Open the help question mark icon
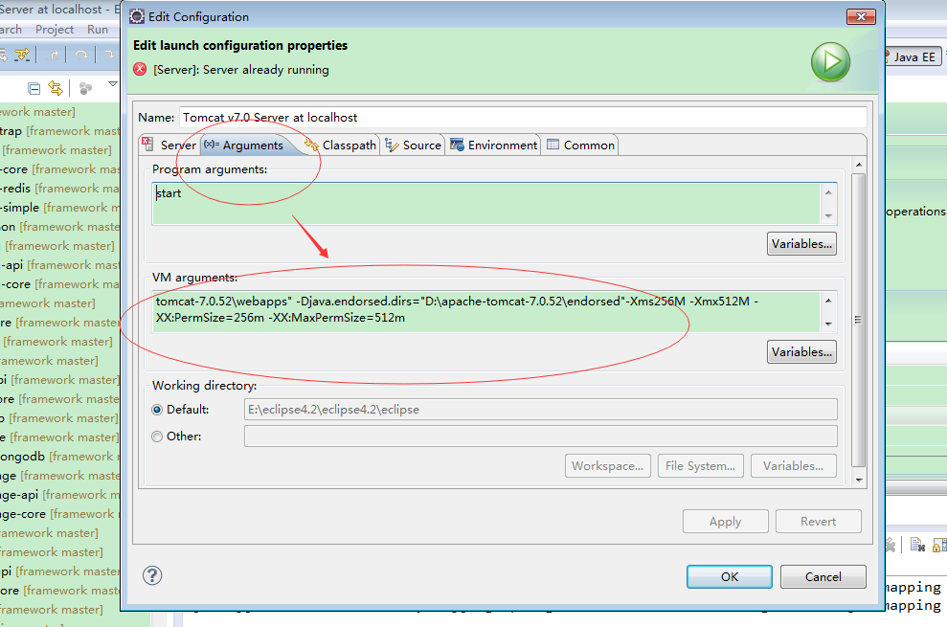Viewport: 947px width, 627px height. [152, 575]
